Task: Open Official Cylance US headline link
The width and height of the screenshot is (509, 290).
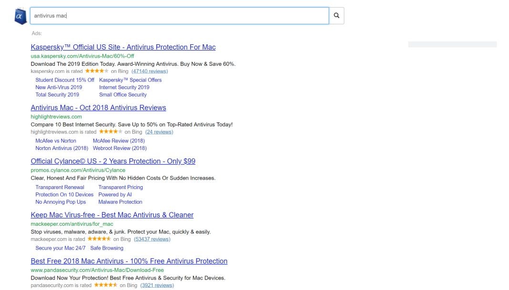Action: 113,161
